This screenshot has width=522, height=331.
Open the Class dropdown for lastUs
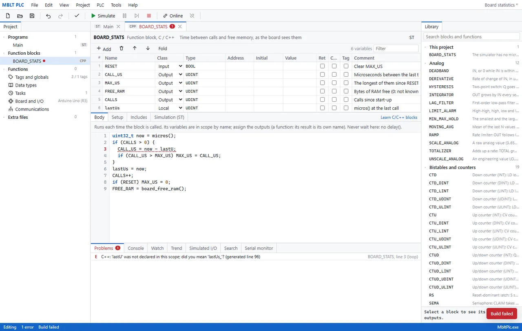[x=170, y=108]
